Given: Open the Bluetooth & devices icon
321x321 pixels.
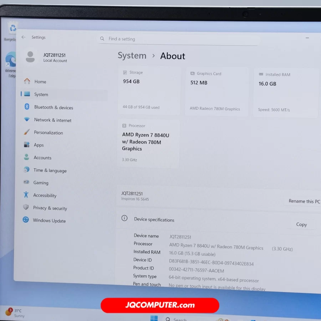Looking at the screenshot, I should [x=27, y=107].
